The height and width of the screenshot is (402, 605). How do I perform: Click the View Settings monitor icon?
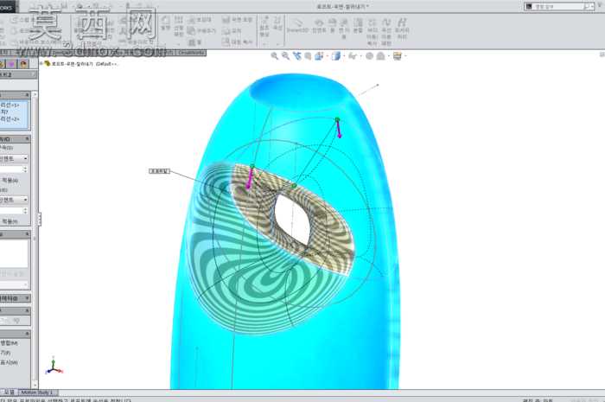(398, 56)
